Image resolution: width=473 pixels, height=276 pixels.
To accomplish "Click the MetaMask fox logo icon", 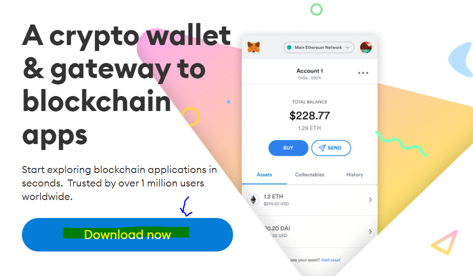I will point(253,47).
